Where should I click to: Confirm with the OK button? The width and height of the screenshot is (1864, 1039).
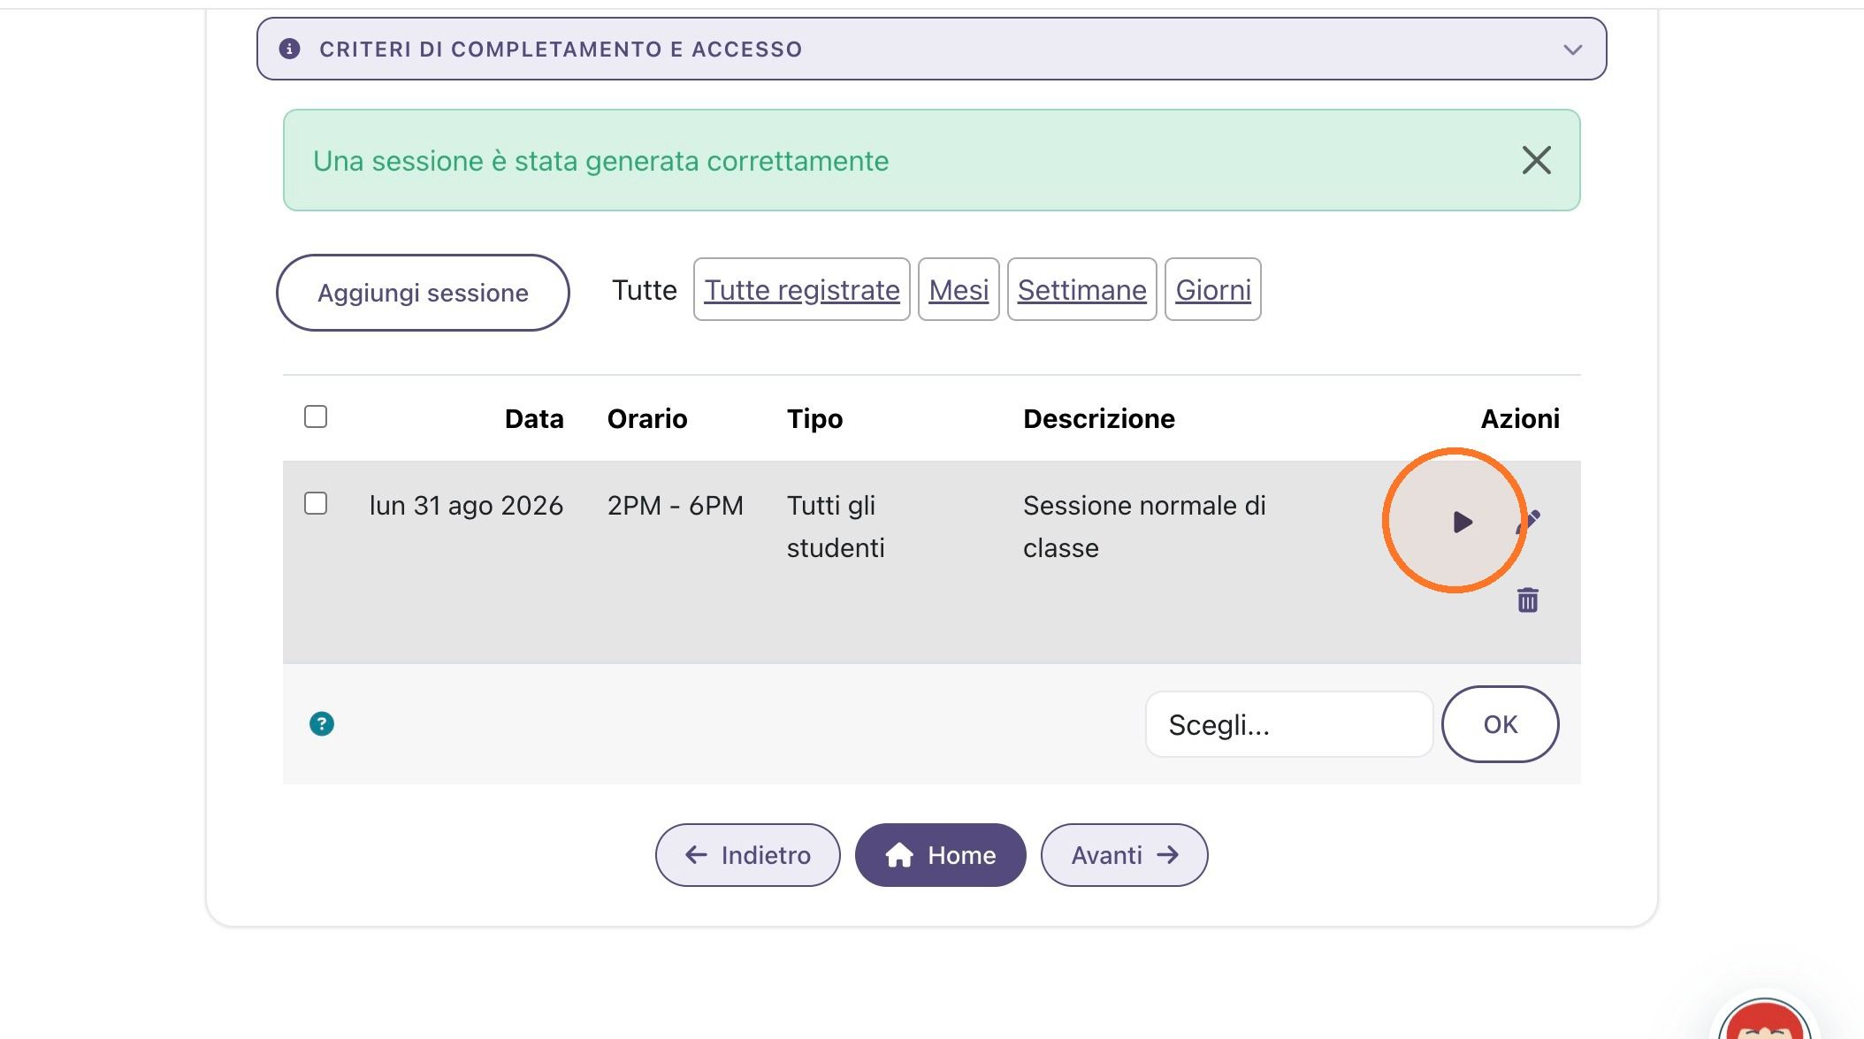pyautogui.click(x=1501, y=724)
